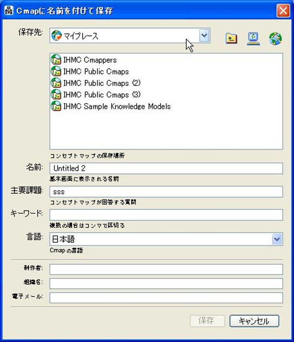Image resolution: width=294 pixels, height=342 pixels.
Task: Click the キャンセル button
Action: pos(254,321)
